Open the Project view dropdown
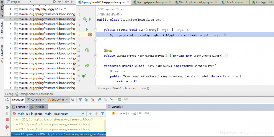 pos(30,2)
